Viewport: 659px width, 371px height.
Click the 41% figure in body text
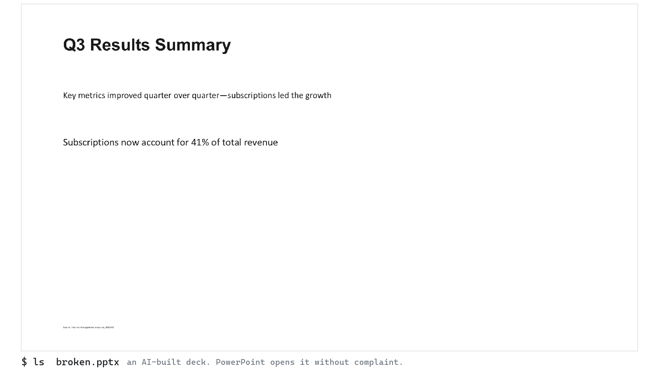200,142
